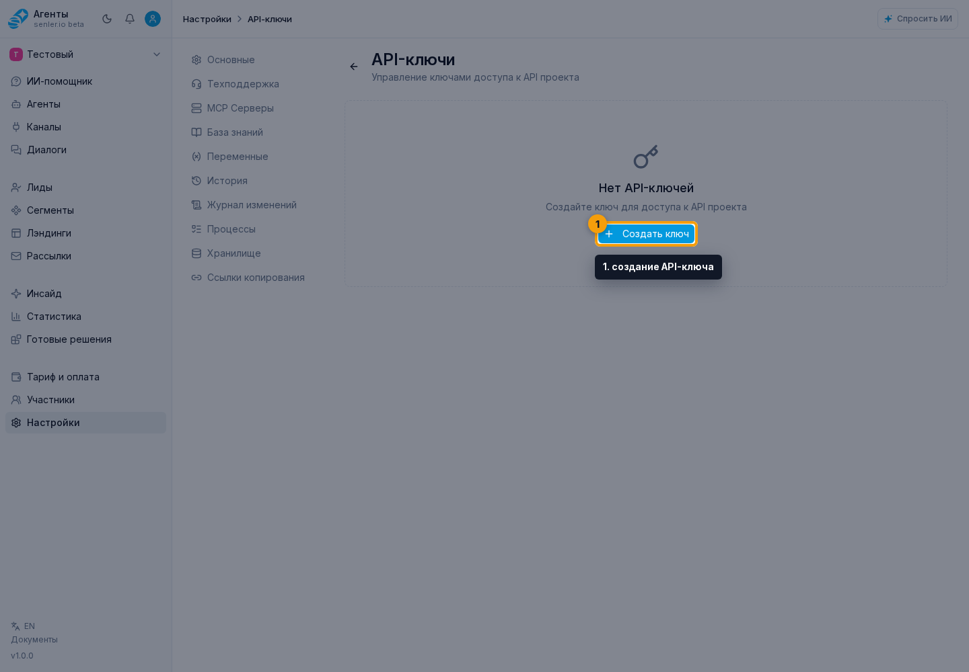The height and width of the screenshot is (672, 969).
Task: Click the back arrow beside API-ключи
Action: pos(354,67)
